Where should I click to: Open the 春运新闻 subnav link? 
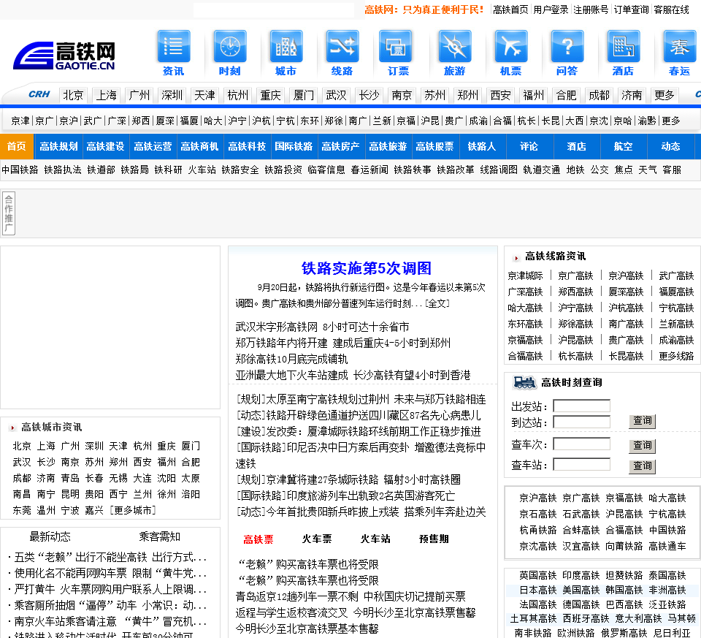[369, 170]
